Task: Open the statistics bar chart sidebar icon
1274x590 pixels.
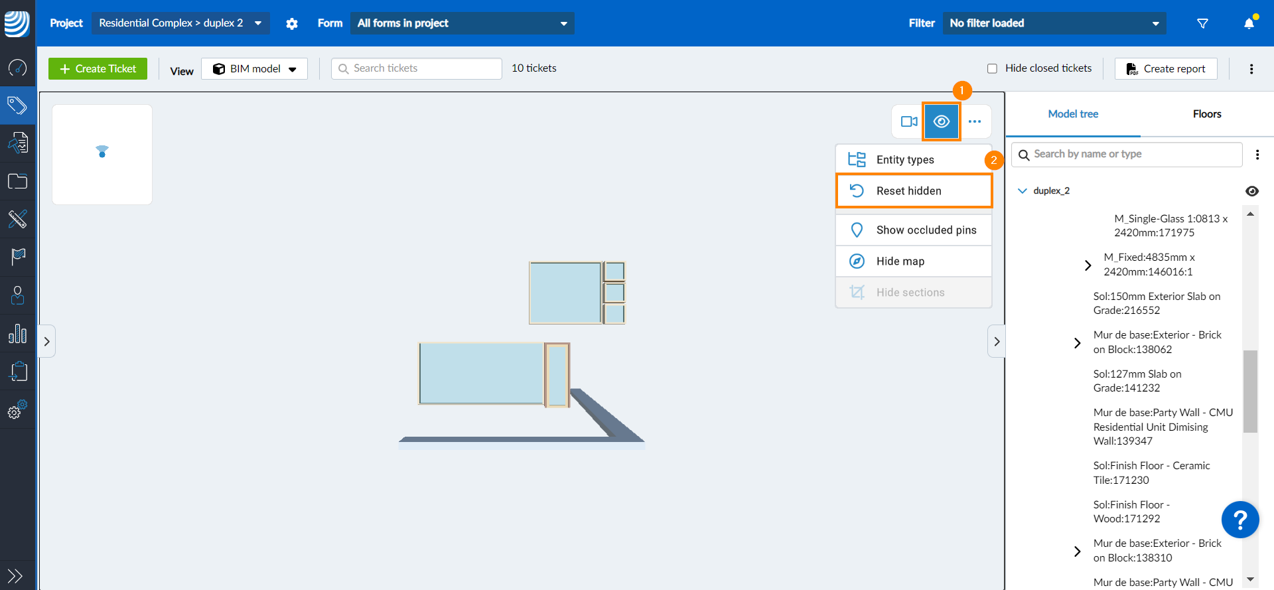Action: coord(17,334)
